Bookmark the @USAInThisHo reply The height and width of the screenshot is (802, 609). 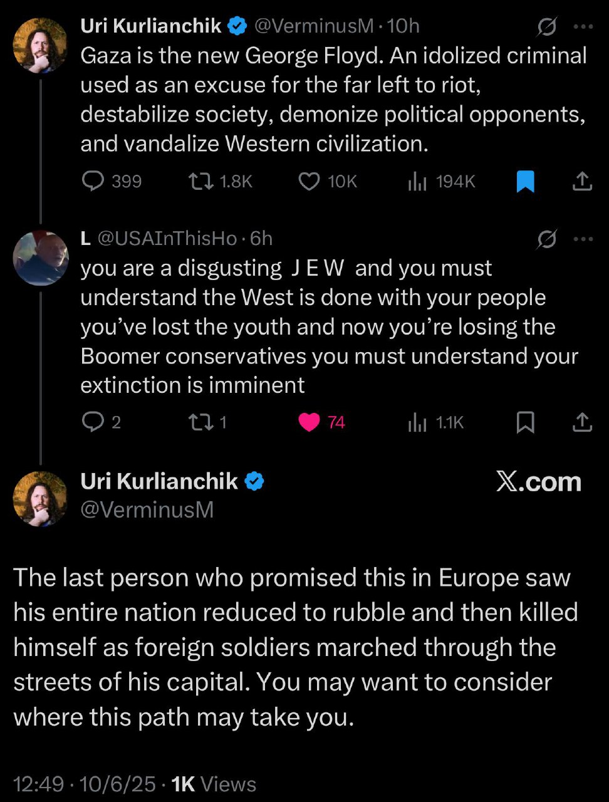coord(525,423)
